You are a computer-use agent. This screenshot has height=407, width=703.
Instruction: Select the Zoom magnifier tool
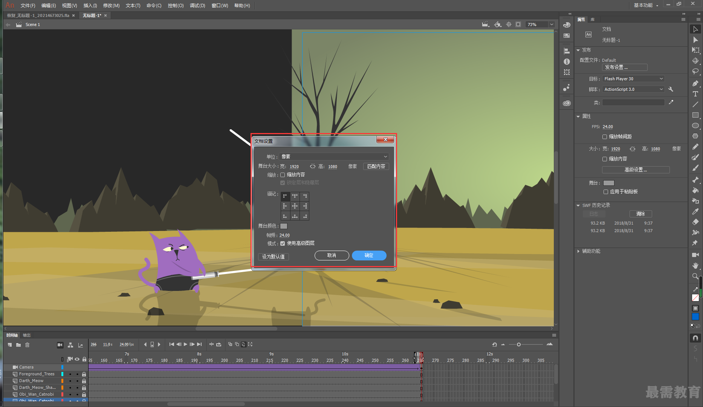[x=695, y=276]
